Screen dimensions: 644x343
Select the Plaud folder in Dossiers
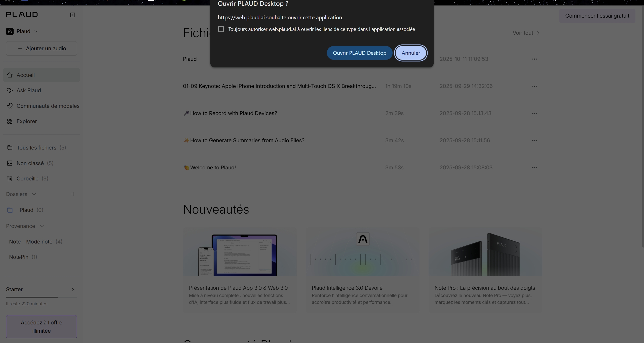pyautogui.click(x=42, y=210)
